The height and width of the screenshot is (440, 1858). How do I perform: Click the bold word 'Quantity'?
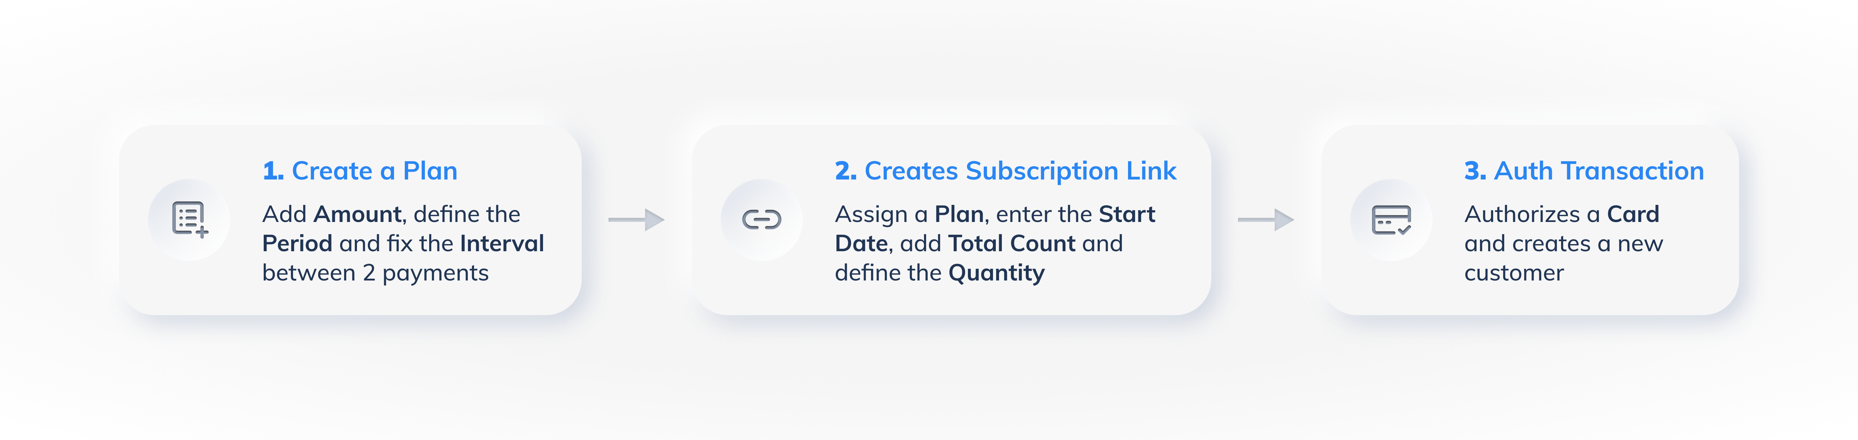point(996,274)
